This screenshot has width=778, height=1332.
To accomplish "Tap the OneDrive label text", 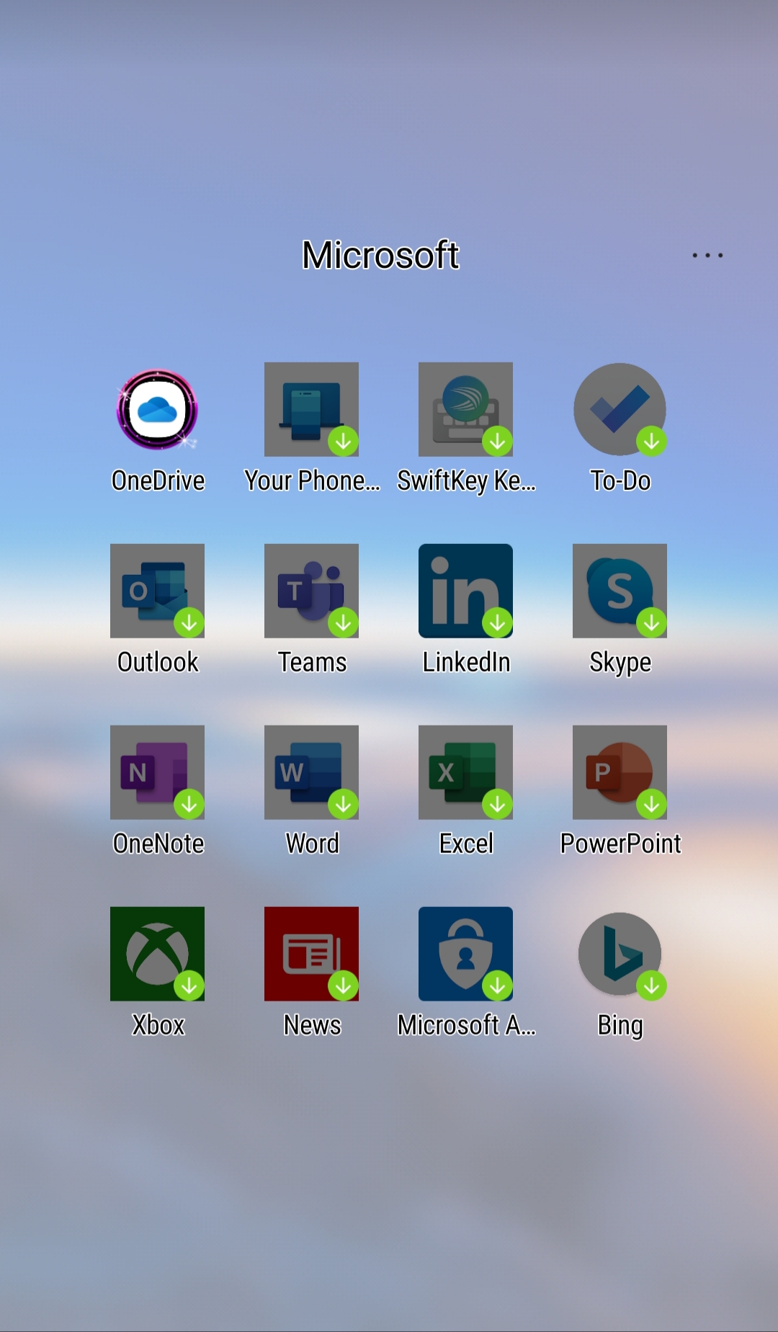I will (x=158, y=480).
